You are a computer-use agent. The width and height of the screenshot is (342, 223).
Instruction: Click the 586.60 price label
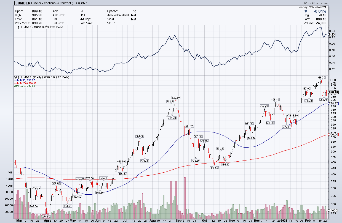[x=252, y=138]
